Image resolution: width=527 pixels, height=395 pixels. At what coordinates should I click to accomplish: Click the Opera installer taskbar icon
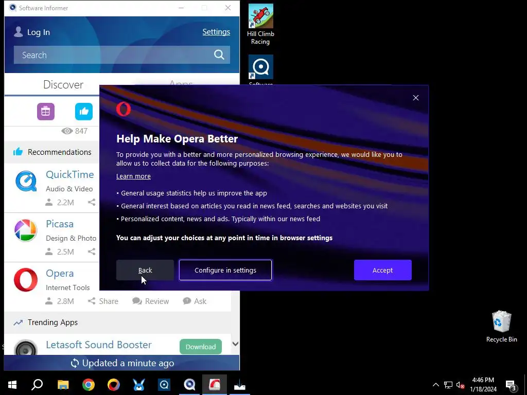point(215,385)
